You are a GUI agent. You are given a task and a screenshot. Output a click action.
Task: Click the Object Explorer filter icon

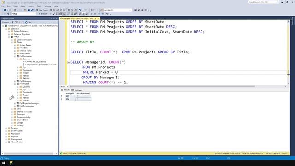[x=23, y=22]
